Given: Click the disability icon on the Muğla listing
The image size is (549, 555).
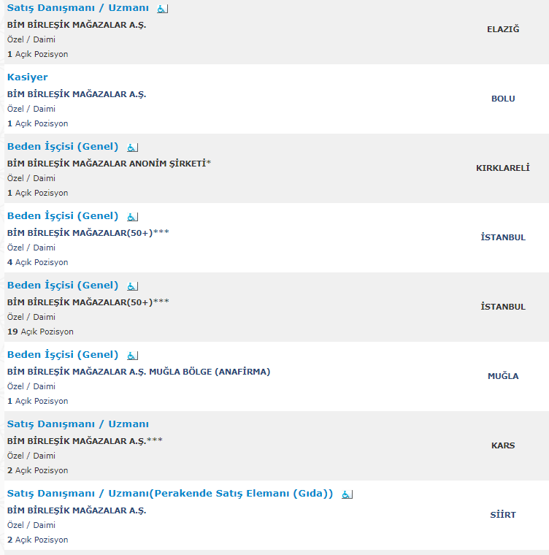Looking at the screenshot, I should pyautogui.click(x=132, y=356).
